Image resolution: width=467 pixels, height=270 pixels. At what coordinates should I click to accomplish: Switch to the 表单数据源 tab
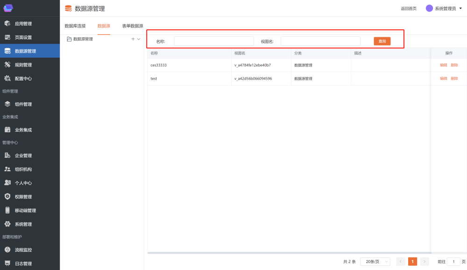click(x=132, y=26)
